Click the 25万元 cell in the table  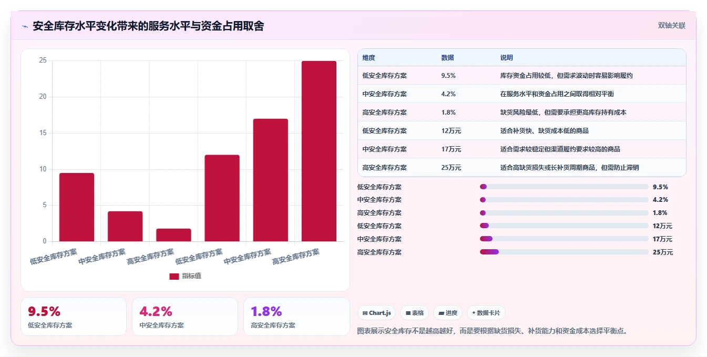coord(451,168)
